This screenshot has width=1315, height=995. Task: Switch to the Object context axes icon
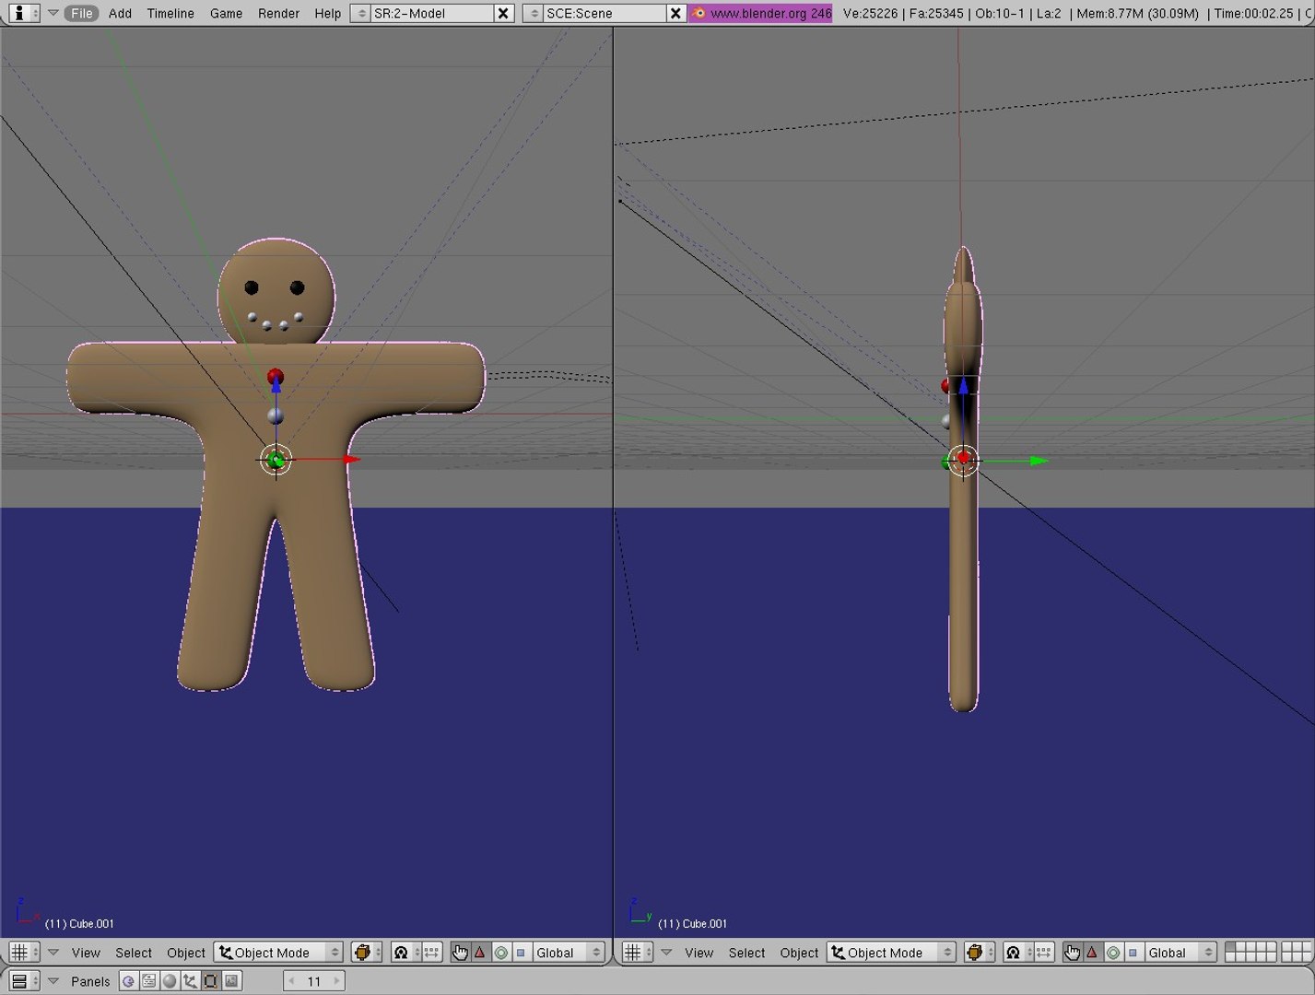(190, 981)
